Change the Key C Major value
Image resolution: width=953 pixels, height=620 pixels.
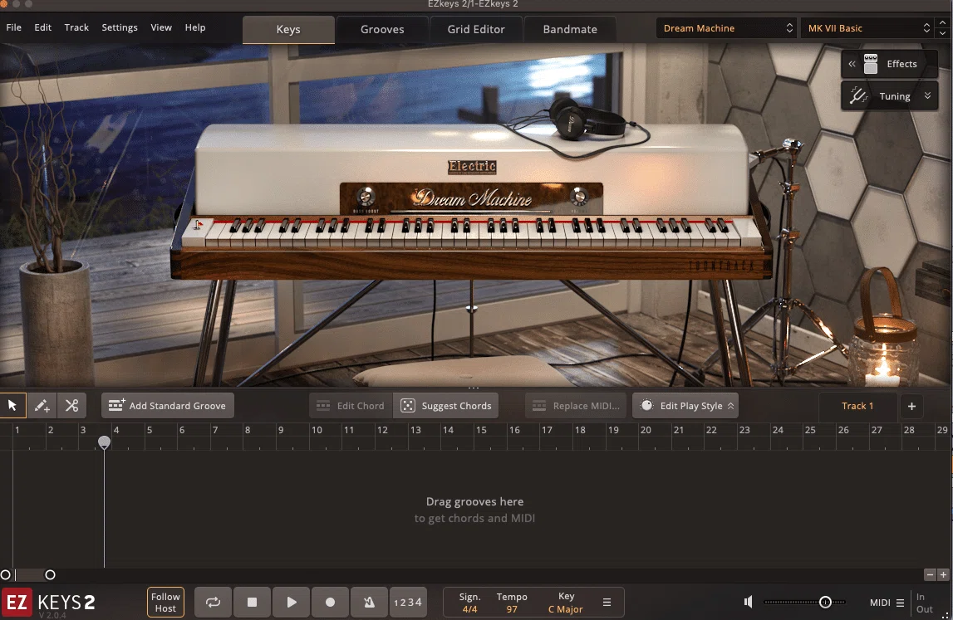565,609
